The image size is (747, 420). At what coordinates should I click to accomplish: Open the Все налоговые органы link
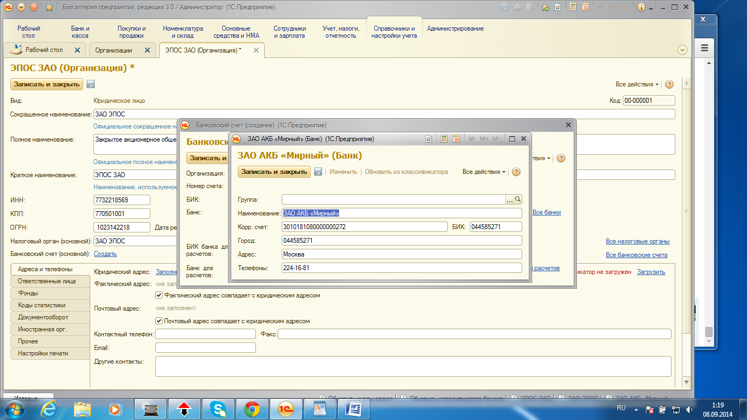click(638, 241)
